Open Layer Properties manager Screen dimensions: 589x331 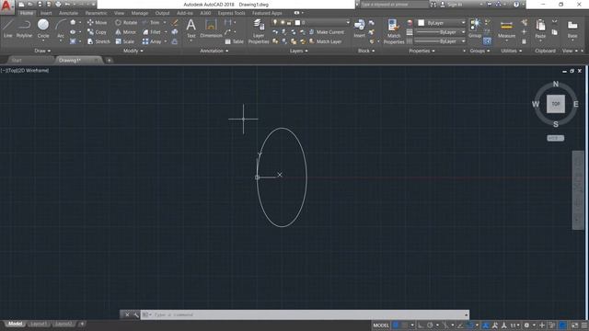259,31
